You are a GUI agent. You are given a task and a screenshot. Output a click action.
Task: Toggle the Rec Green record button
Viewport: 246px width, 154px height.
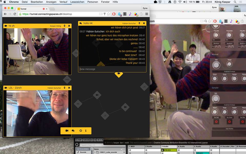click(x=229, y=122)
